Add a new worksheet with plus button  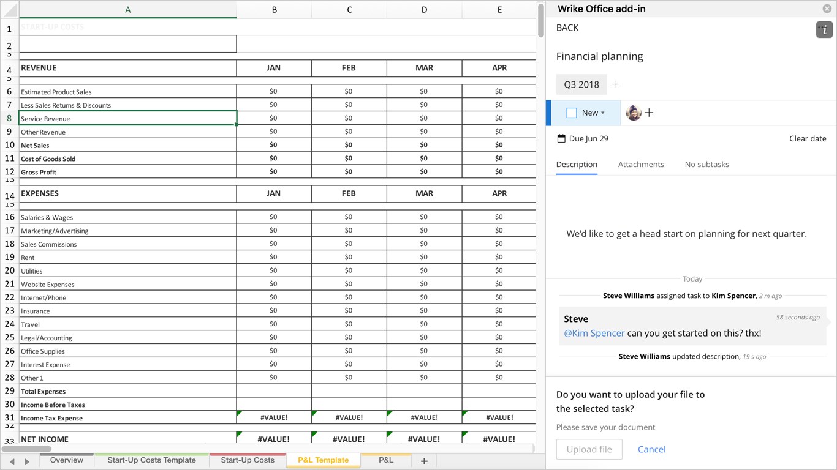pyautogui.click(x=424, y=461)
